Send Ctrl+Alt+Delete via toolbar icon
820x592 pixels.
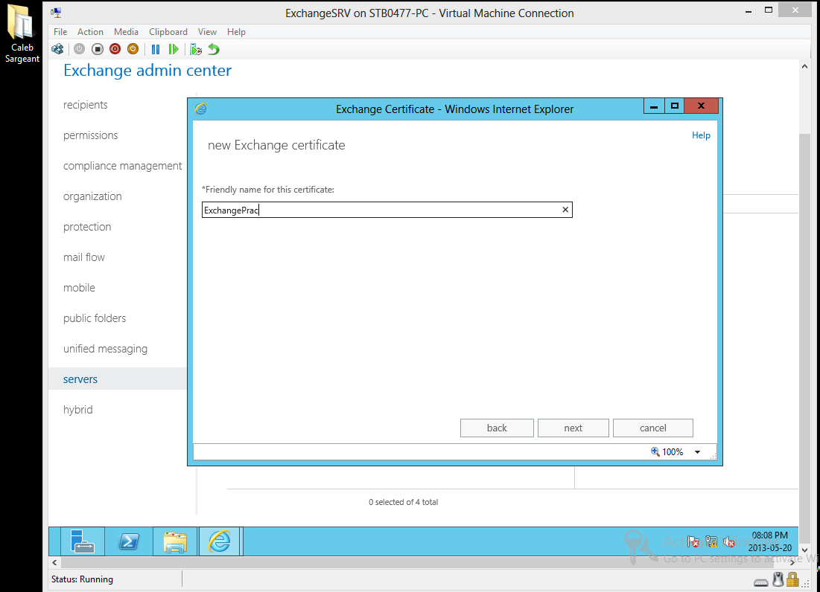click(x=57, y=49)
